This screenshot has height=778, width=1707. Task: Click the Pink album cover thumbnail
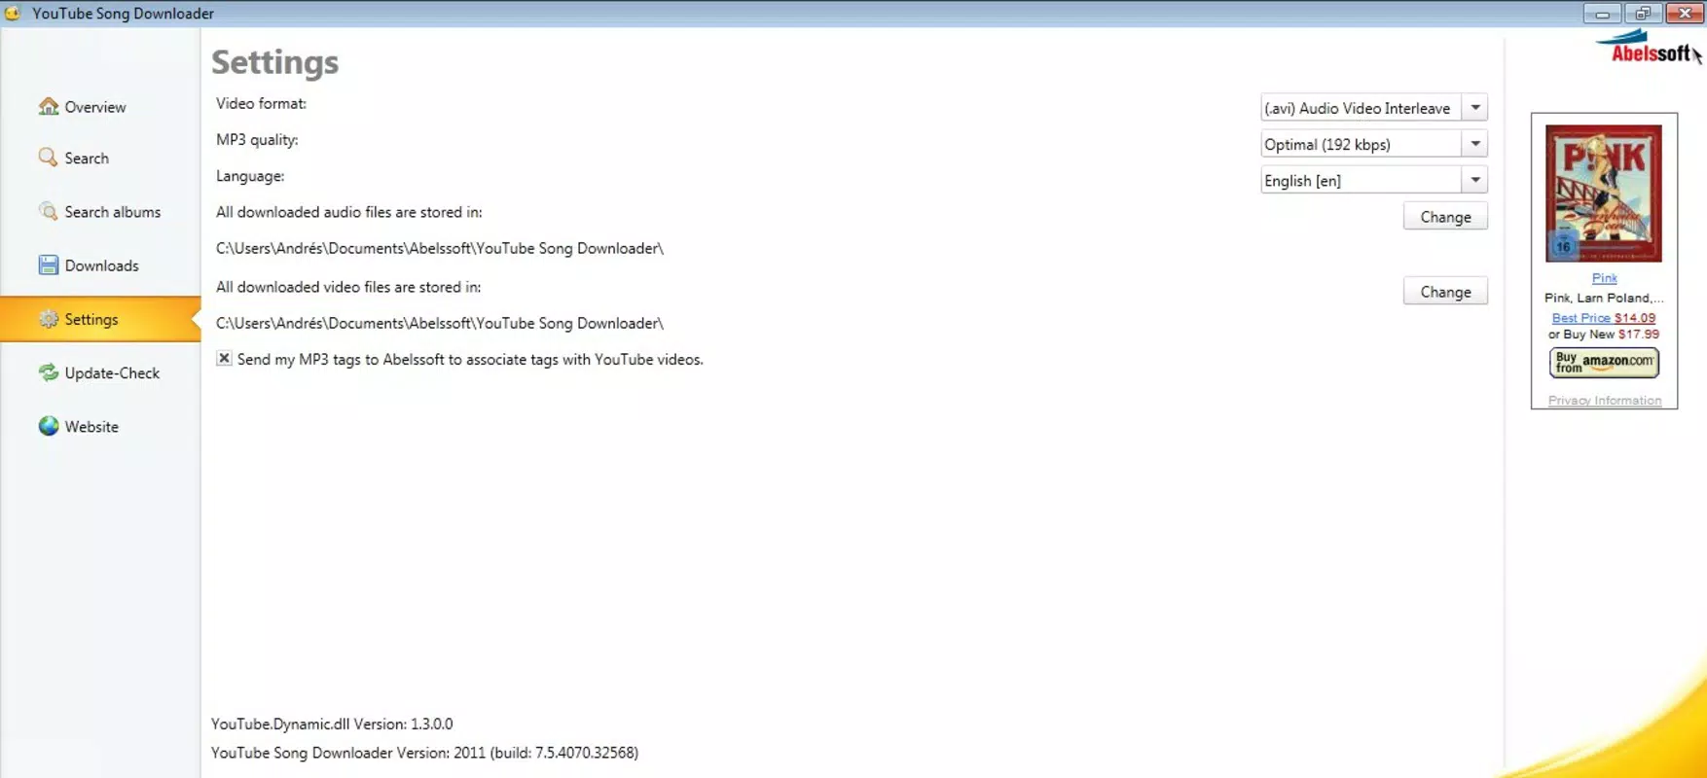1604,193
